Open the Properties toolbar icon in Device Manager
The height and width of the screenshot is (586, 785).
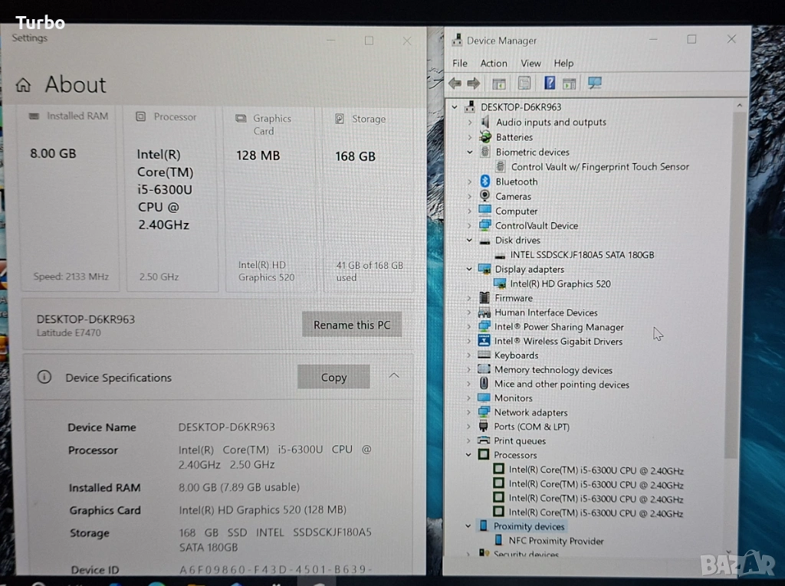(x=524, y=83)
